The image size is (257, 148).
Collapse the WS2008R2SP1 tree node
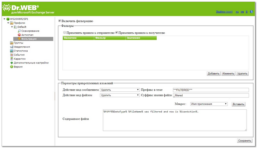click(4, 19)
